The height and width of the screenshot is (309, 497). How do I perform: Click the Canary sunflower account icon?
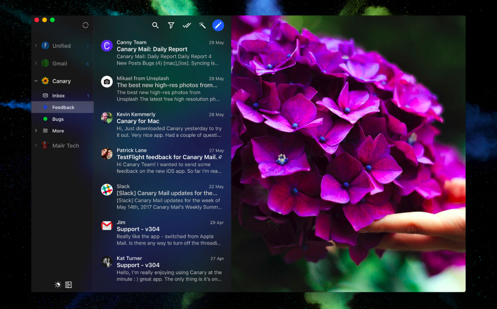tap(45, 81)
